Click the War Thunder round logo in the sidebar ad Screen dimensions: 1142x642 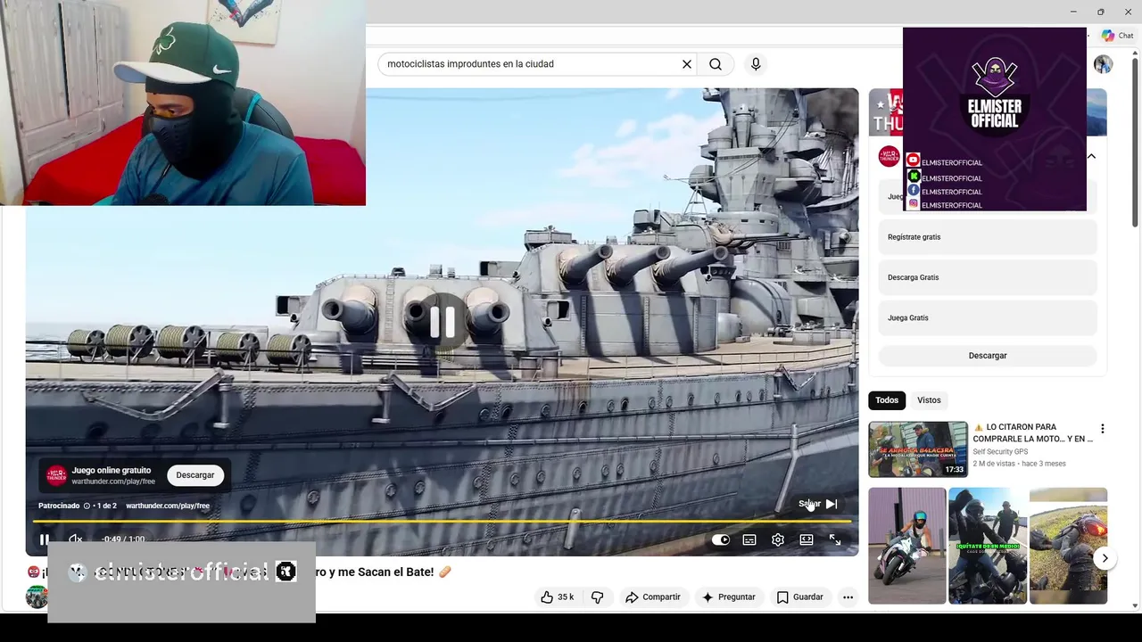(x=889, y=157)
